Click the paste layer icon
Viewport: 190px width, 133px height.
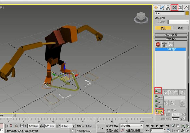(x=176, y=93)
